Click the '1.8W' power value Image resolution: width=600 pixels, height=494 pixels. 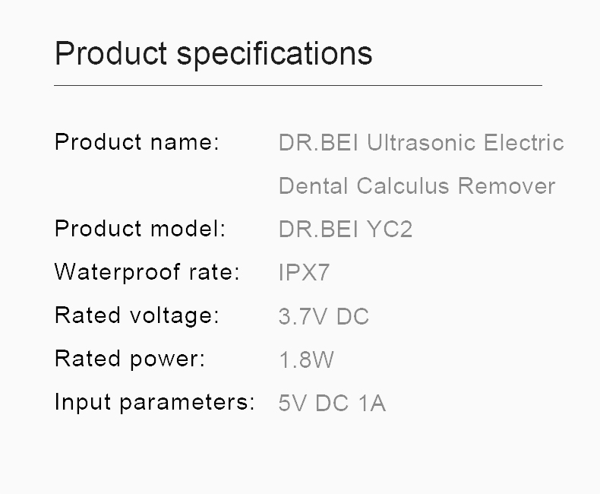point(306,359)
